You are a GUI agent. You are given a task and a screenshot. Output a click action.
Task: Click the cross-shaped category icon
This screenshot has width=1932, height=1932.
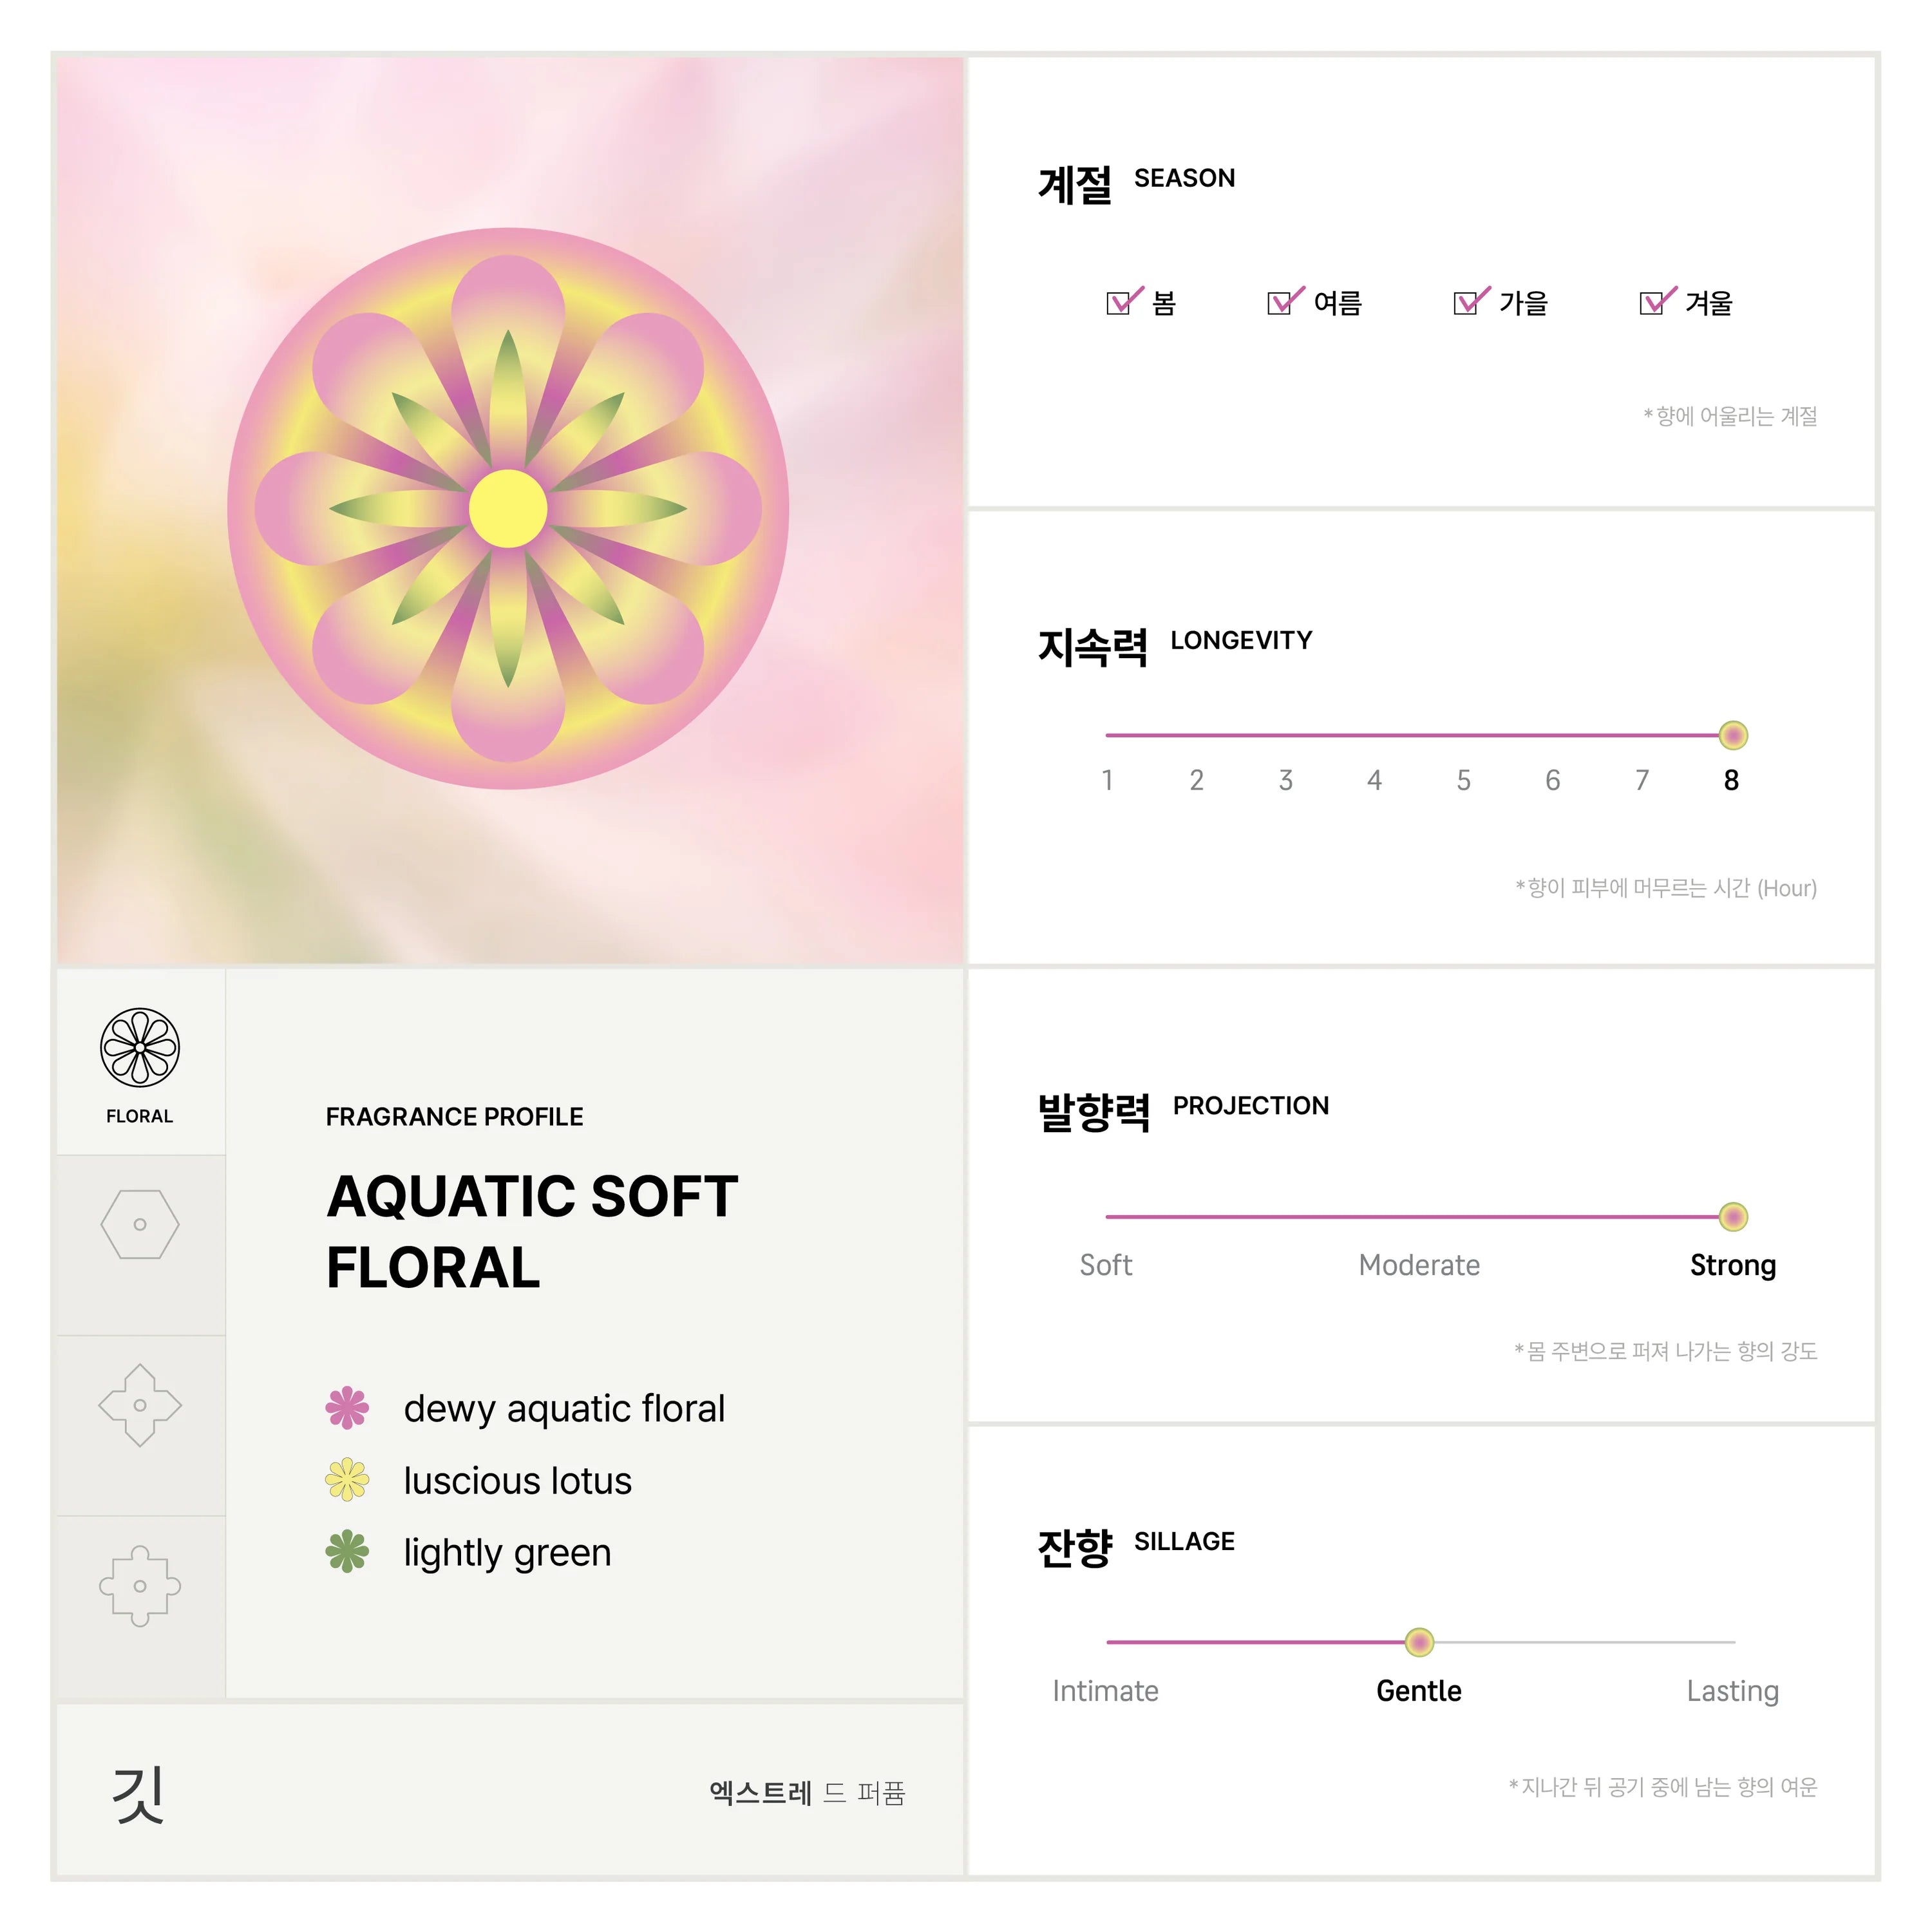(x=140, y=1586)
